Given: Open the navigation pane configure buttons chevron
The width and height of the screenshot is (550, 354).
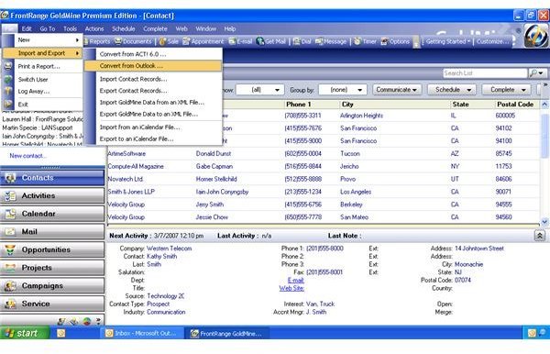Looking at the screenshot, I should click(x=98, y=321).
